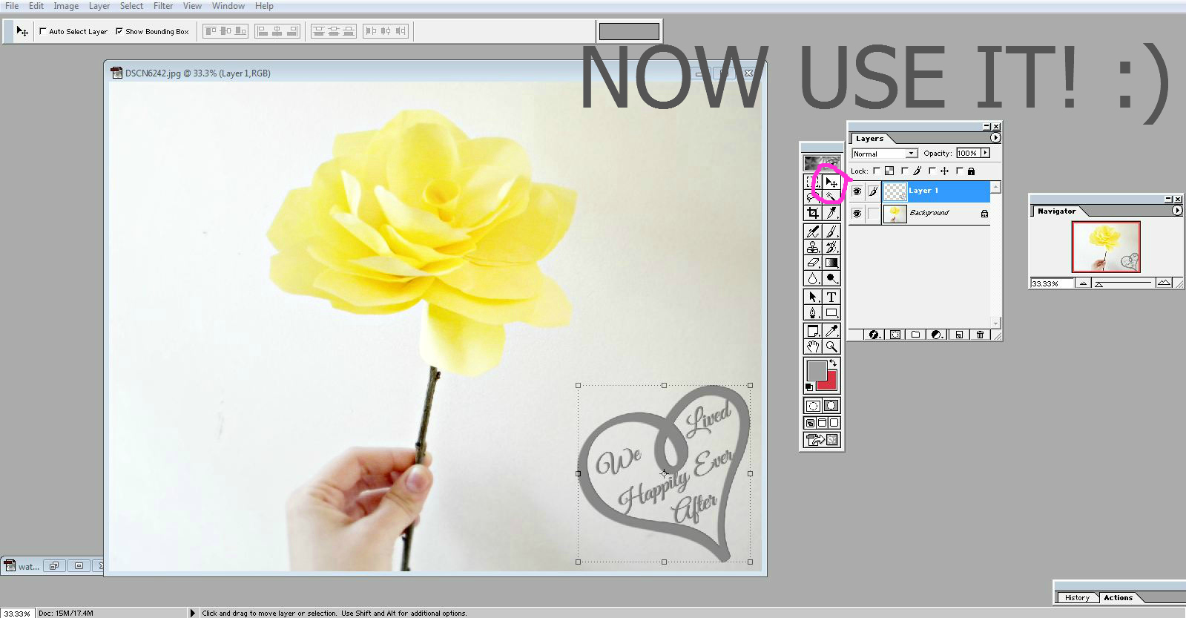Click Navigator zoom out button
The image size is (1186, 618).
click(x=1083, y=283)
